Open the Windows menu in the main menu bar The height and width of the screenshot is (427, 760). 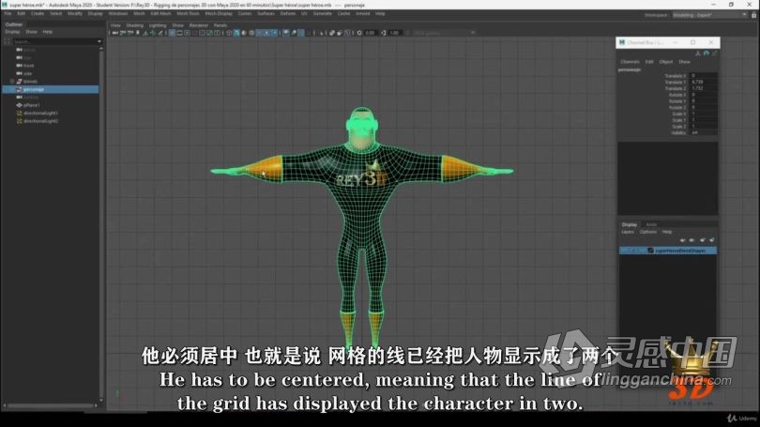[x=118, y=13]
